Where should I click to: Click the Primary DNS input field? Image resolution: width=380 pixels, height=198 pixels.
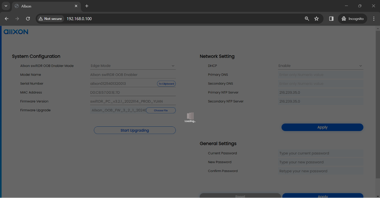click(x=321, y=75)
